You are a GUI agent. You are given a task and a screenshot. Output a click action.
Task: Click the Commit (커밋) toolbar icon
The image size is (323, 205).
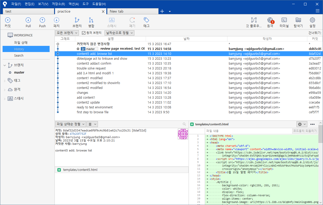[8, 20]
